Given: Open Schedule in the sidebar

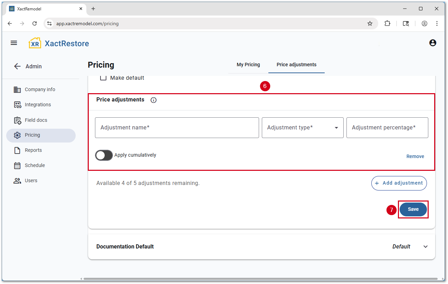Looking at the screenshot, I should (35, 165).
